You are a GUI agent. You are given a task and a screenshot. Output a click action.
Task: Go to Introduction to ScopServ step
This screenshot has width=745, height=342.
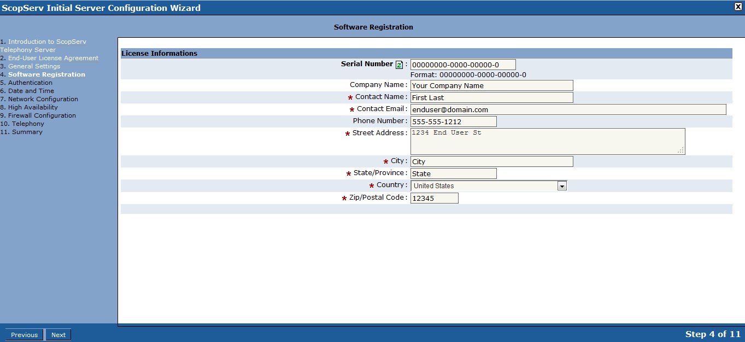(43, 45)
